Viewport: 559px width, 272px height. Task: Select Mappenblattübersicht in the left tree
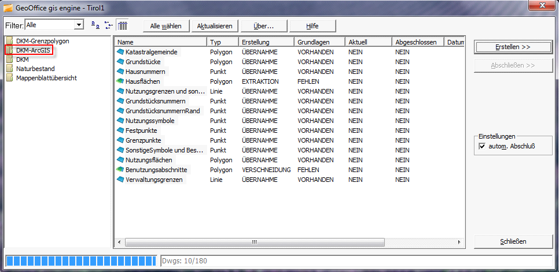point(46,78)
